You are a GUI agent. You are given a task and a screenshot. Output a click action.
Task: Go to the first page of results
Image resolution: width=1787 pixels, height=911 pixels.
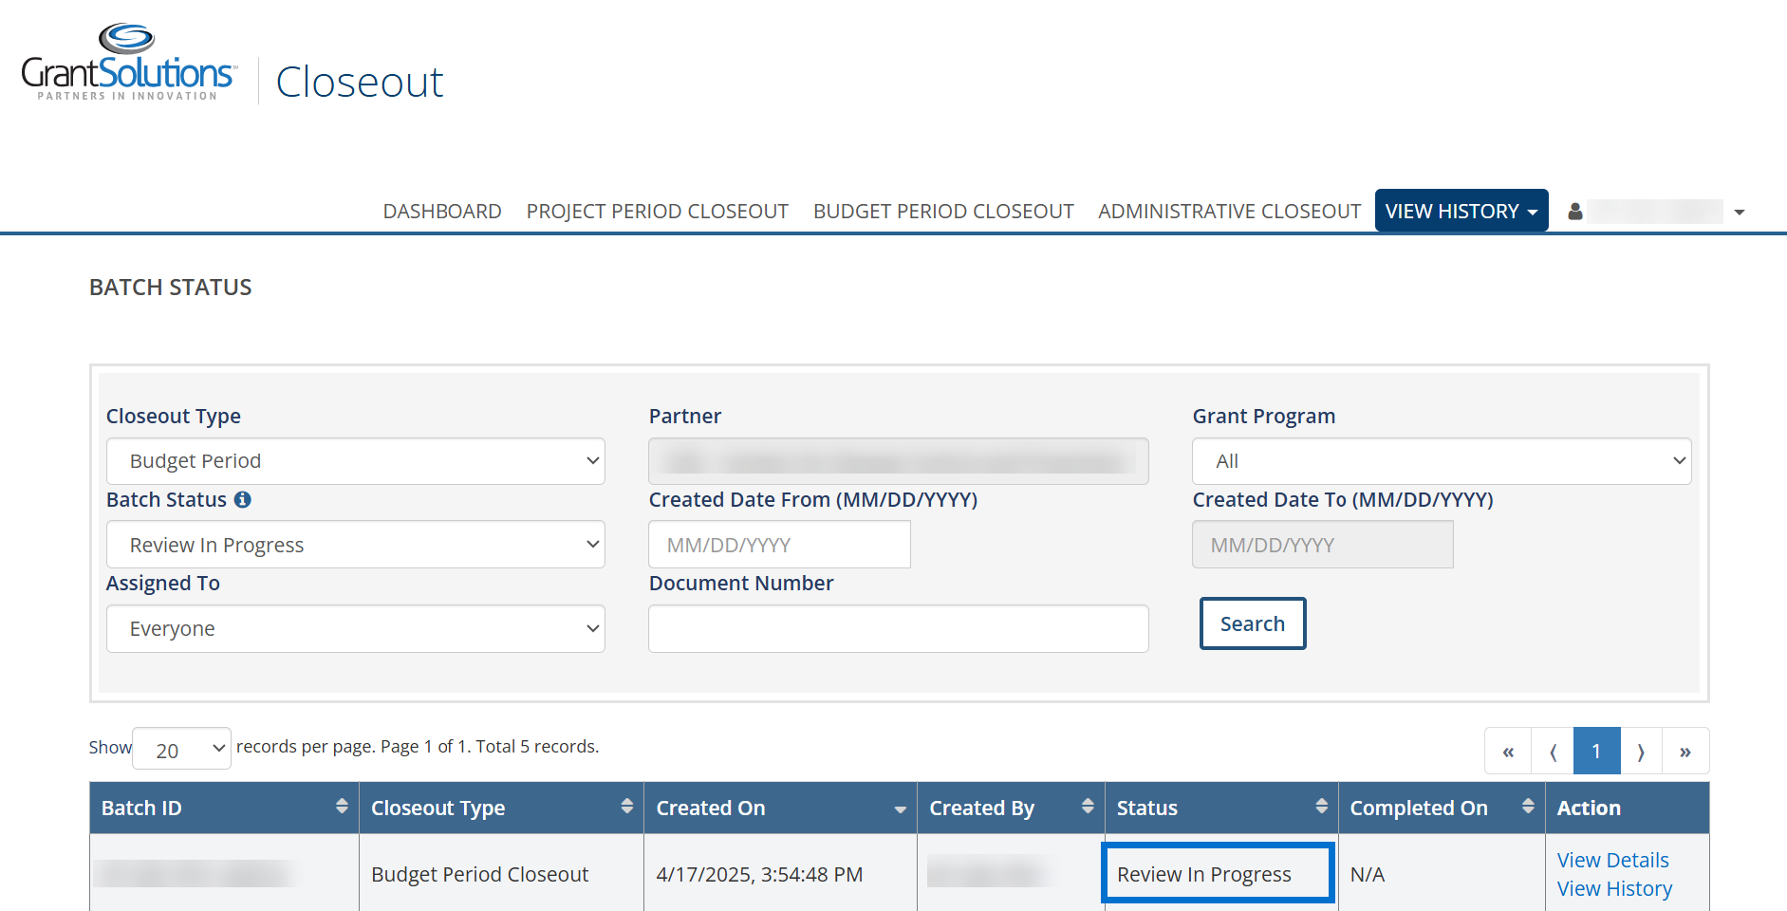click(1508, 752)
